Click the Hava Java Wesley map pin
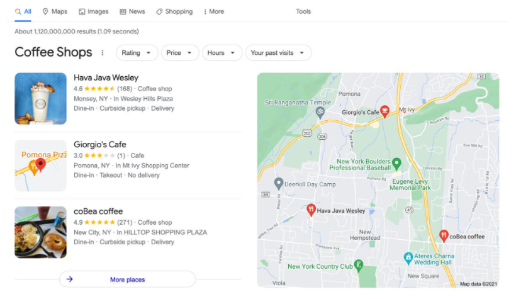 coord(310,210)
